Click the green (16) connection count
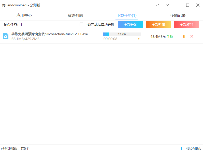Viewport: 203px width, 152px height. 170,37
